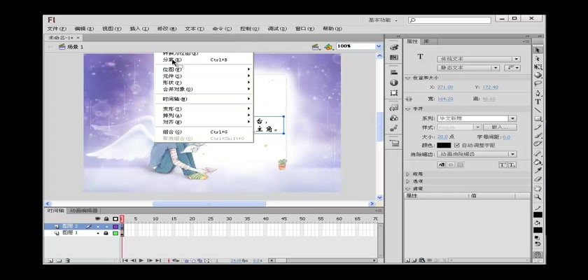
Task: Open the Timeline submenu entry
Action: coord(204,99)
